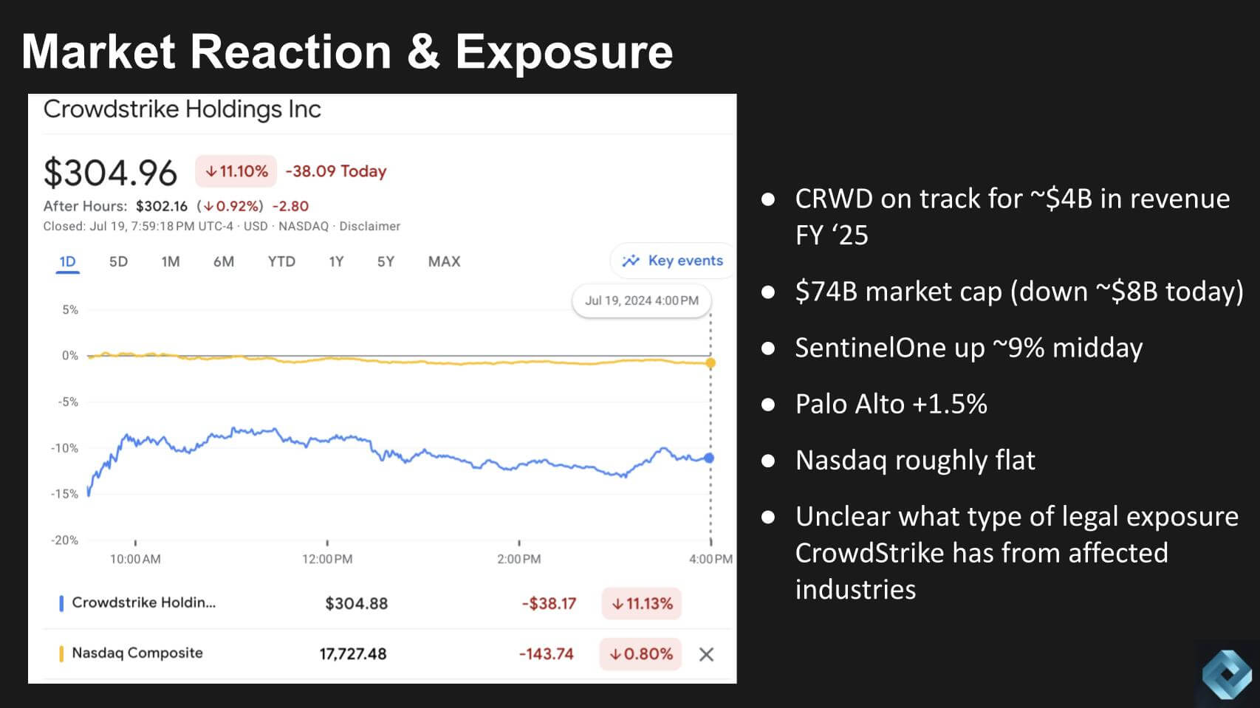Click the Key events sparkline icon

(x=630, y=261)
